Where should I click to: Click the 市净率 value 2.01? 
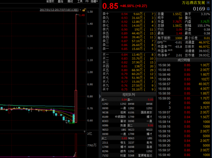[x=179, y=56]
